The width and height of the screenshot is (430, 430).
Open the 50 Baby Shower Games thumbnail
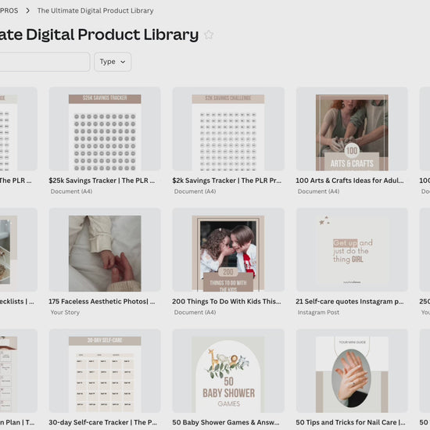coord(228,371)
